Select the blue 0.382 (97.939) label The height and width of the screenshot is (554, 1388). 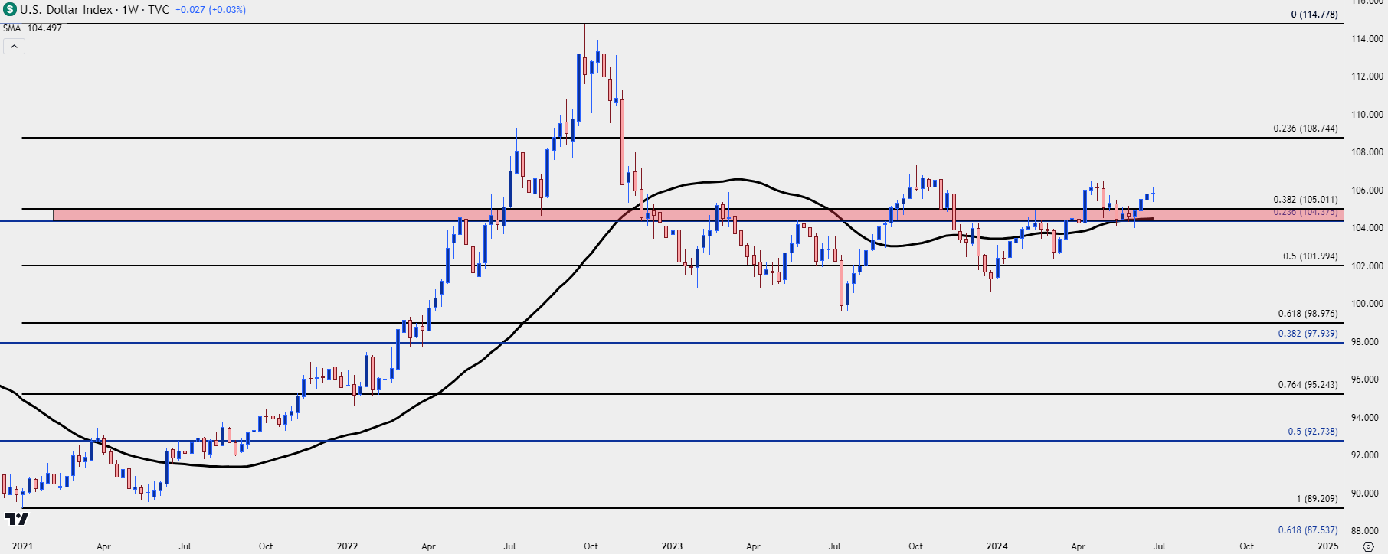tap(1308, 334)
